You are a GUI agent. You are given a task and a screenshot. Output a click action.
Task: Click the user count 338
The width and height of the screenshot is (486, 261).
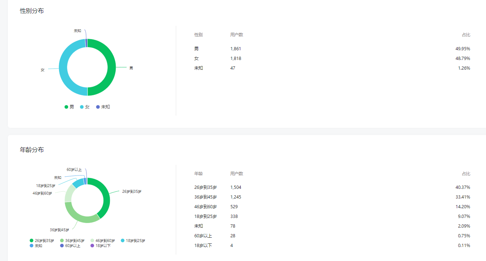coord(234,216)
